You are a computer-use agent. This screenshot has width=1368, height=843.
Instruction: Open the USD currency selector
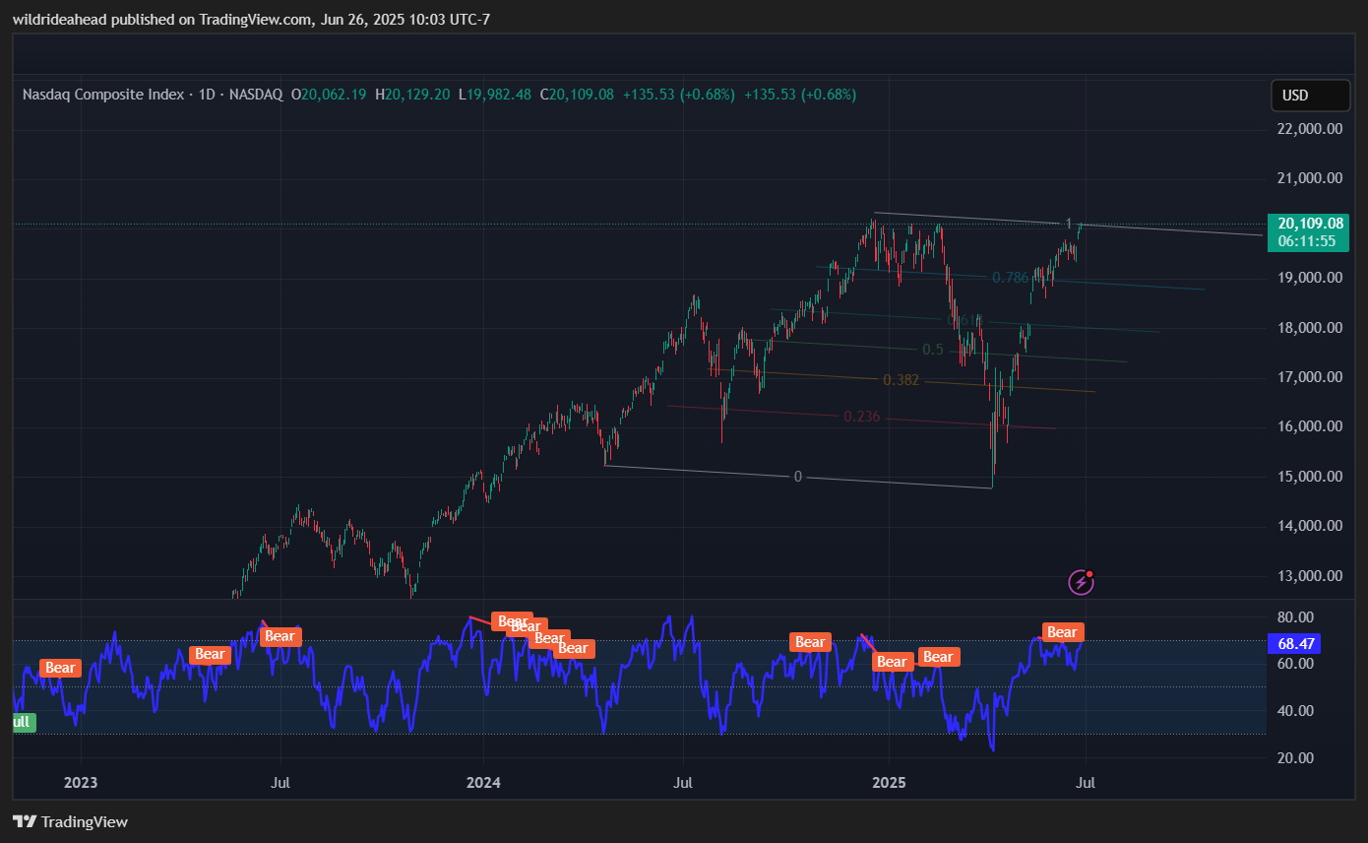[1310, 96]
